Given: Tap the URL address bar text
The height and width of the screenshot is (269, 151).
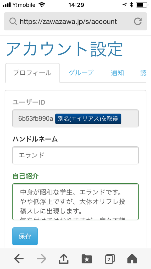Looking at the screenshot, I should 68,22.
